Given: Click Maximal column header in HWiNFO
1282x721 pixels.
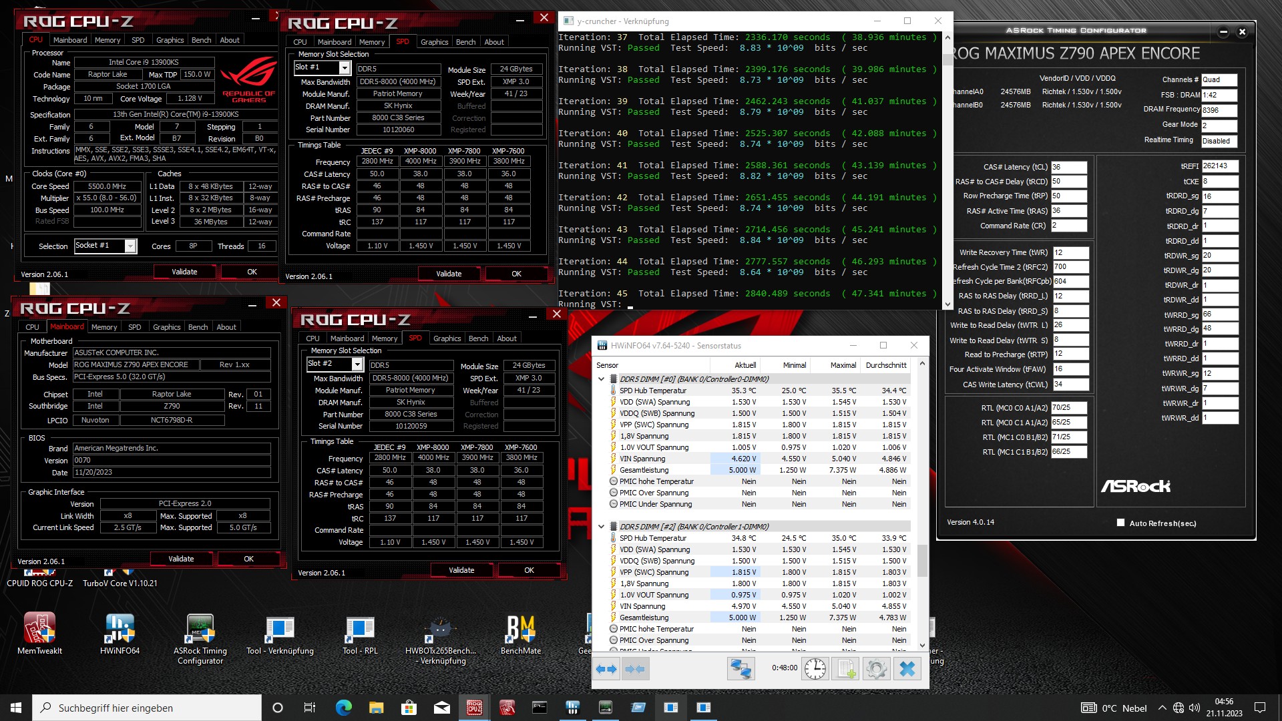Looking at the screenshot, I should coord(835,365).
